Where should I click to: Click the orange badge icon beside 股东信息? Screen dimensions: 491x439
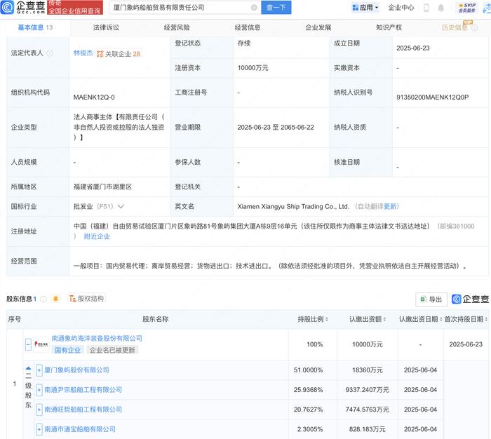55,299
